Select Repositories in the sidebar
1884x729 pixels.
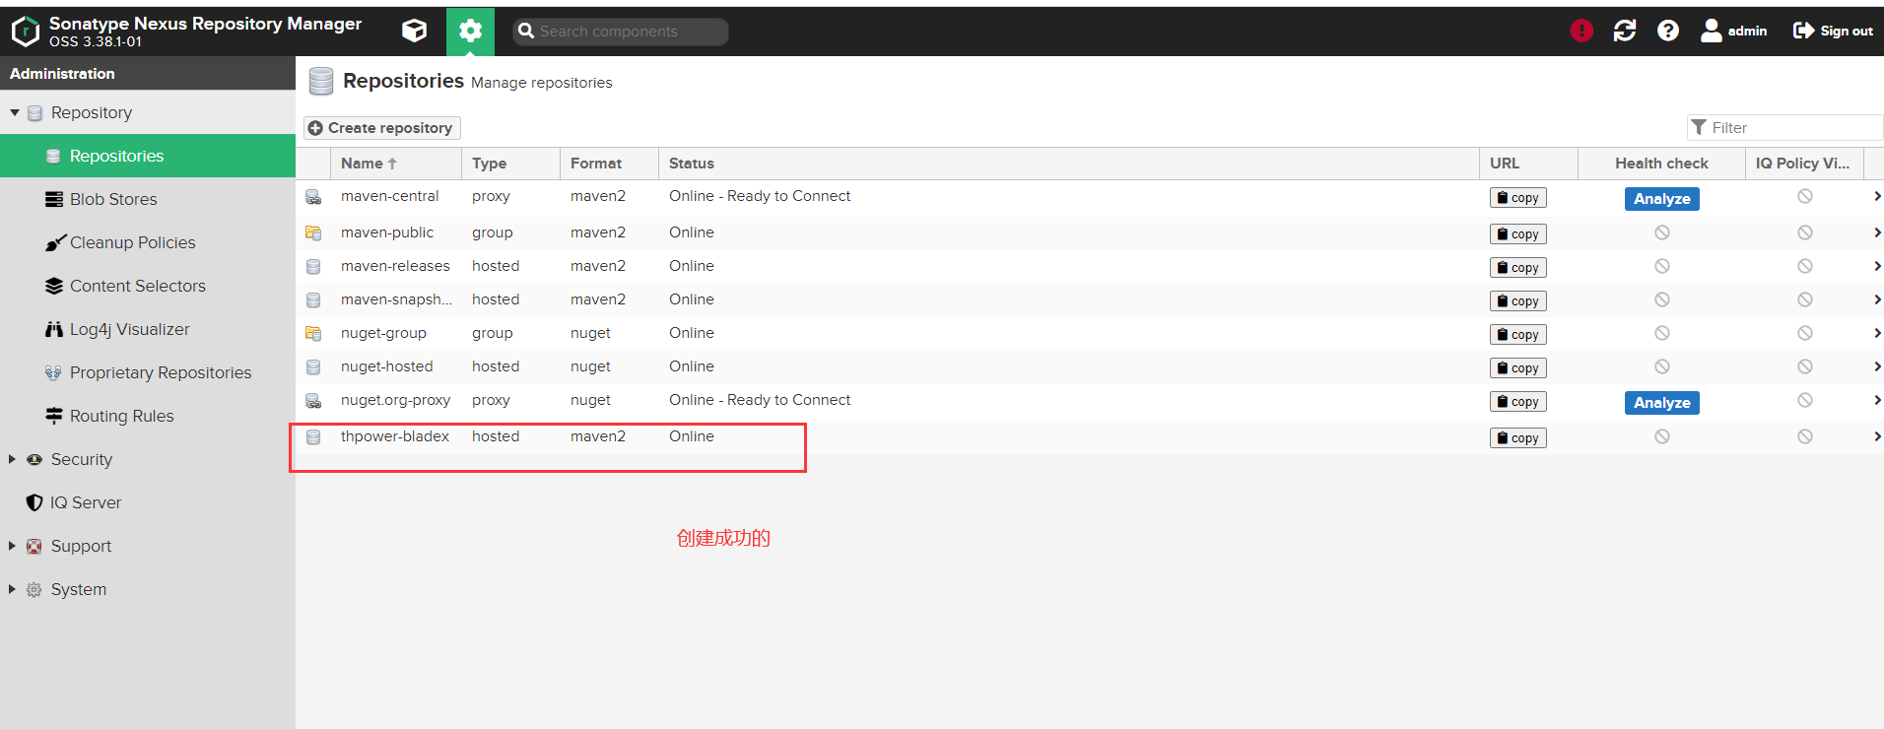click(148, 156)
